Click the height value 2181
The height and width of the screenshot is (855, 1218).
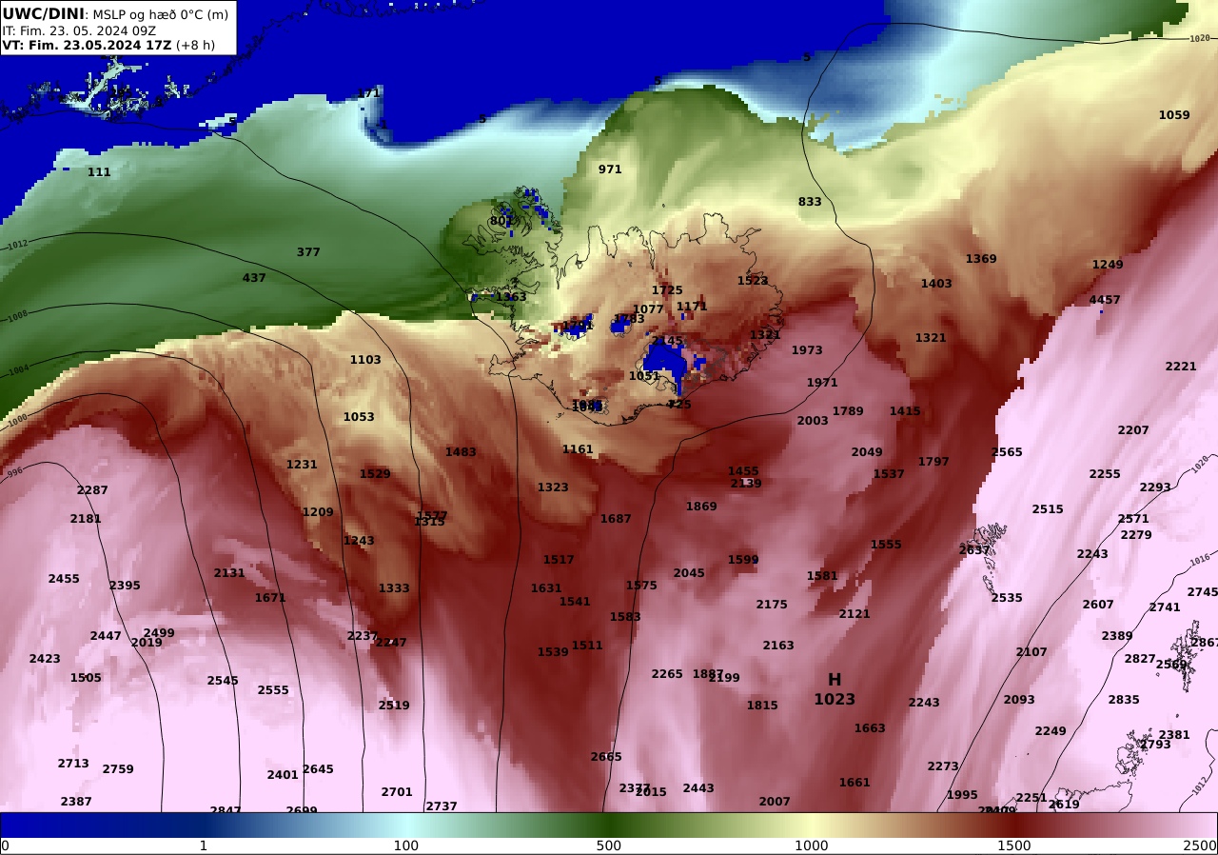click(86, 519)
